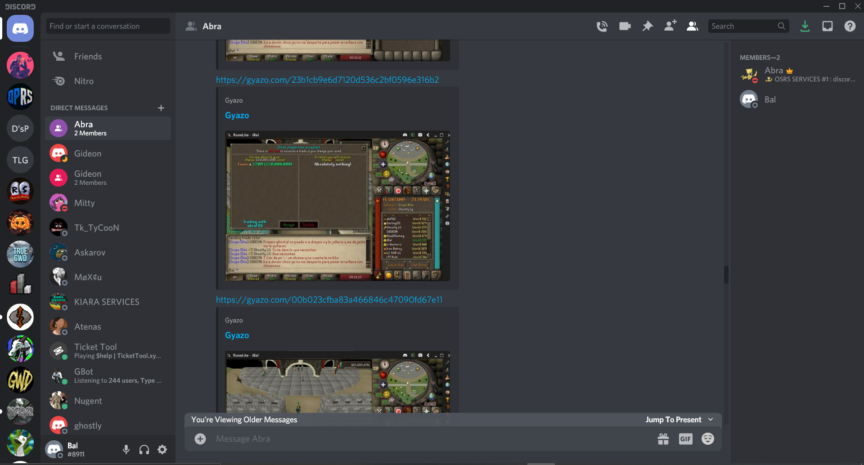Toggle the member list panel
This screenshot has width=864, height=465.
(x=693, y=26)
